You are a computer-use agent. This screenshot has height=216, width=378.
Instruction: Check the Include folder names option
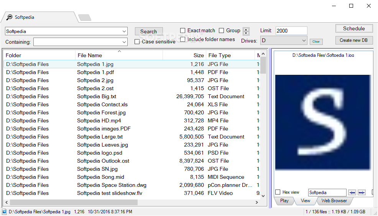click(183, 39)
